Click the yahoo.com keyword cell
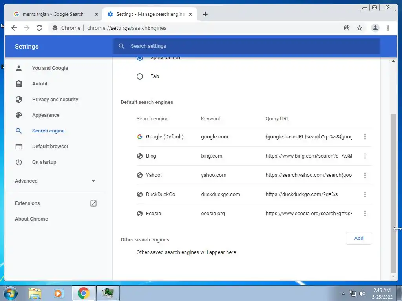The height and width of the screenshot is (301, 402). pos(214,175)
